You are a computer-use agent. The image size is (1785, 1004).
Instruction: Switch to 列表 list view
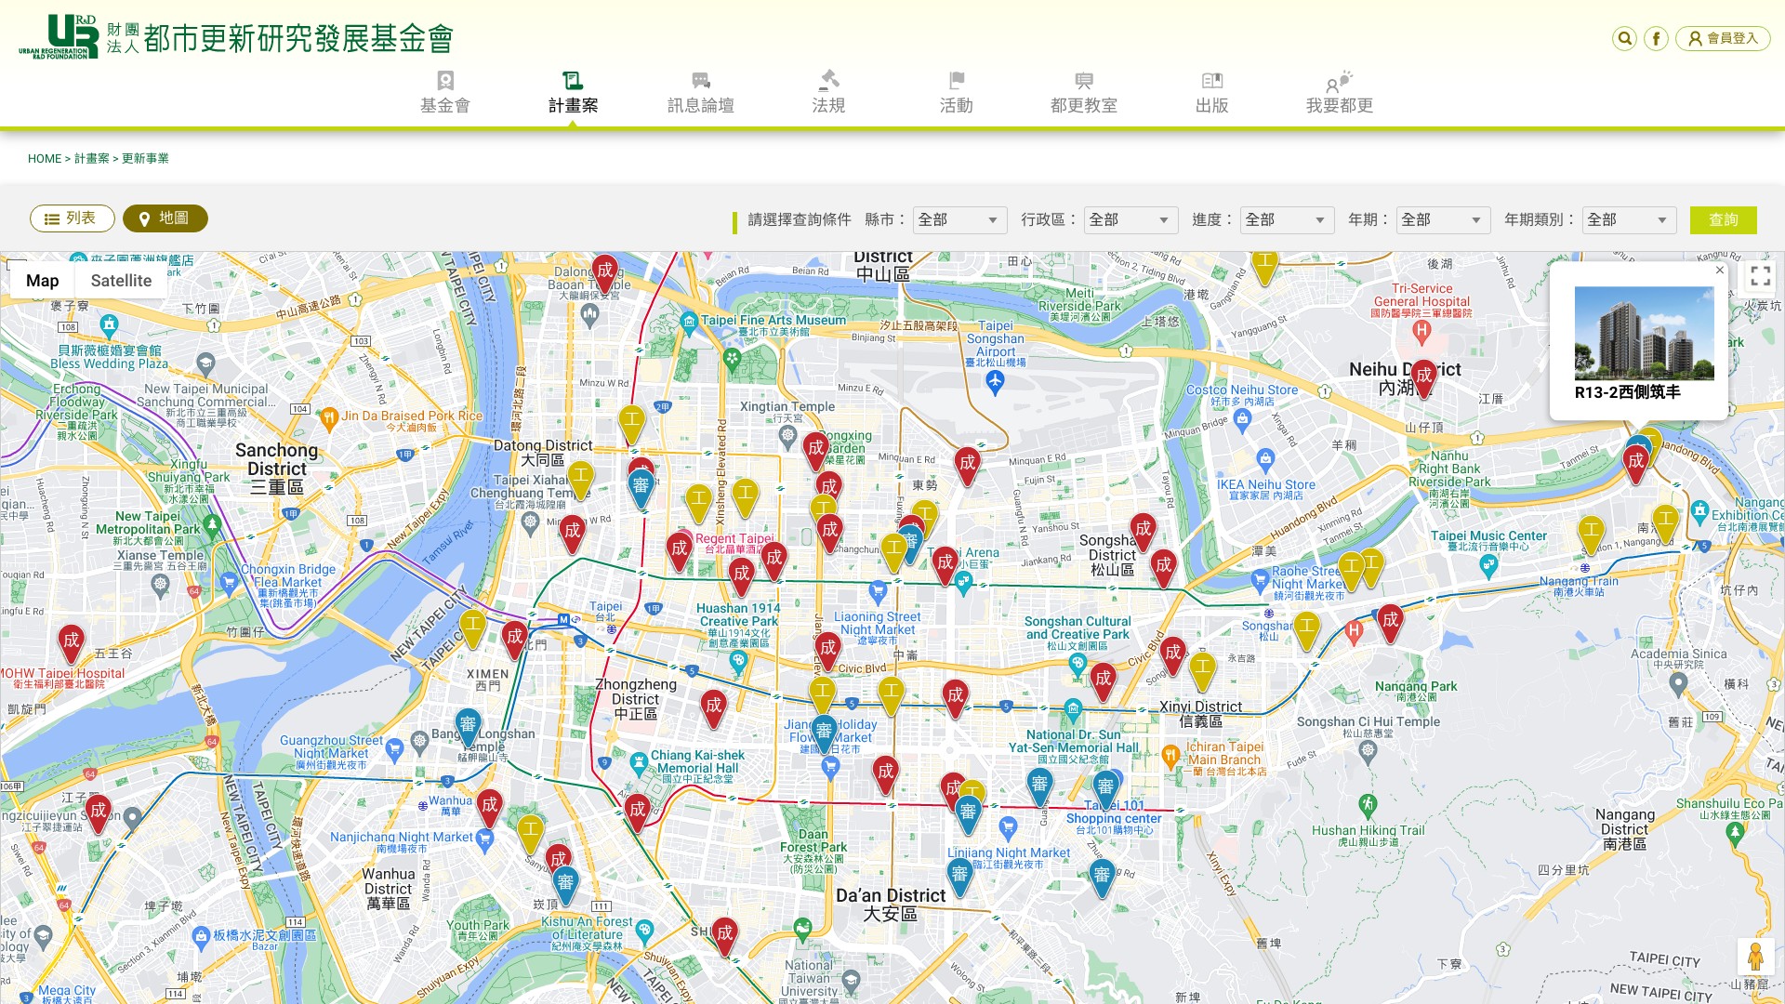73,218
